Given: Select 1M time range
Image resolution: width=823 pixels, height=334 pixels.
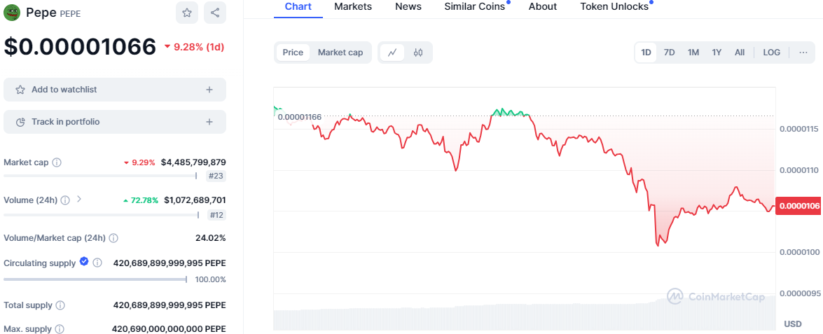Looking at the screenshot, I should pos(693,53).
